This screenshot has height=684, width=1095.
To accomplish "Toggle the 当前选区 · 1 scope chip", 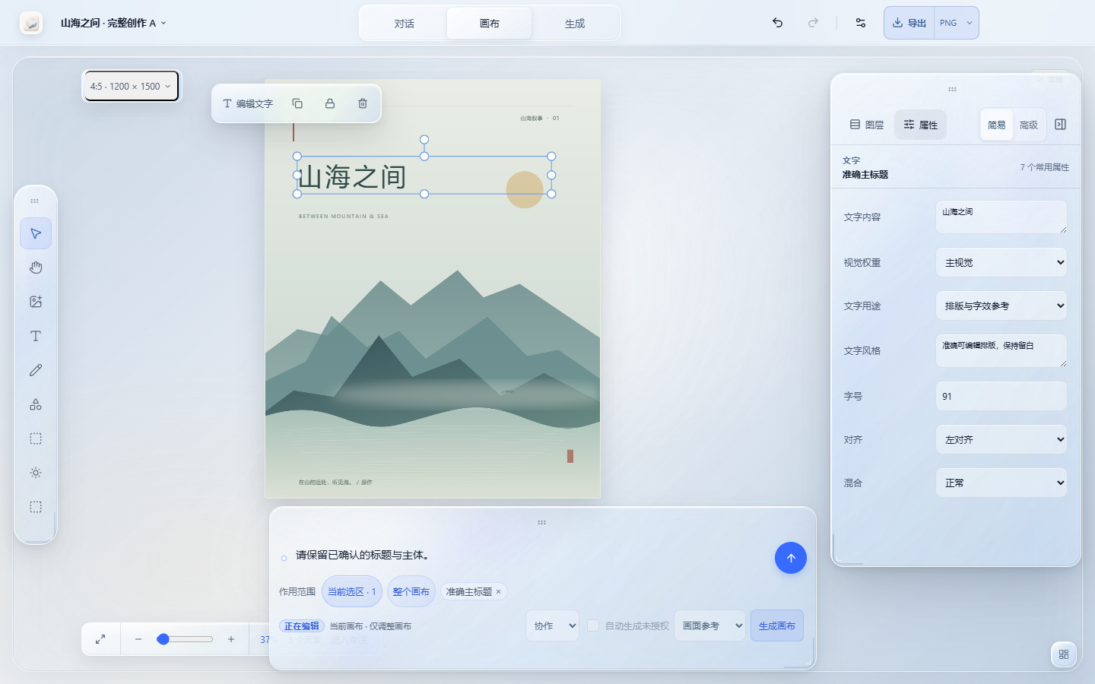I will (352, 591).
